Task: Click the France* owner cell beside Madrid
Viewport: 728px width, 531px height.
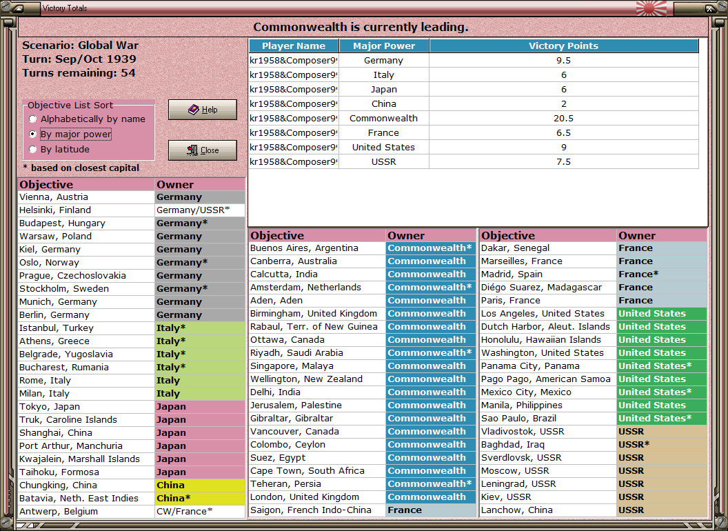Action: 662,274
